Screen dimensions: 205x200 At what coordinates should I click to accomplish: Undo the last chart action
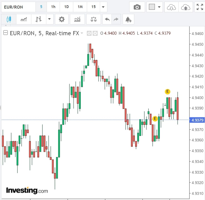pos(107,19)
